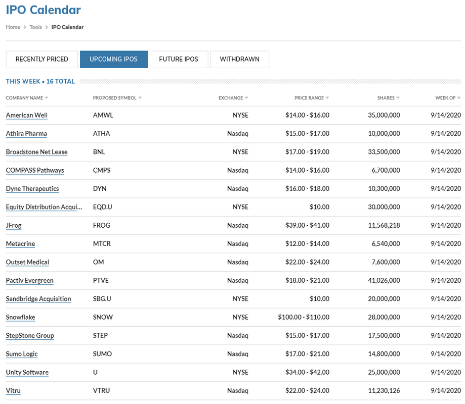Sort by Proposed Symbol column arrow

click(140, 98)
